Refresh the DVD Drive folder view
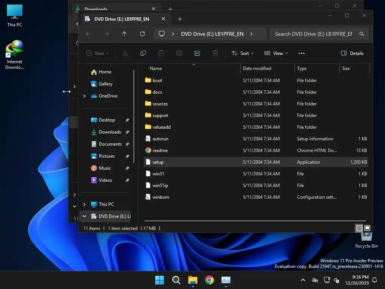This screenshot has height=289, width=385. click(142, 34)
